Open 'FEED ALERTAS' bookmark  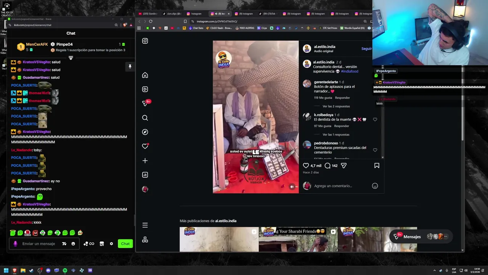tap(245, 28)
